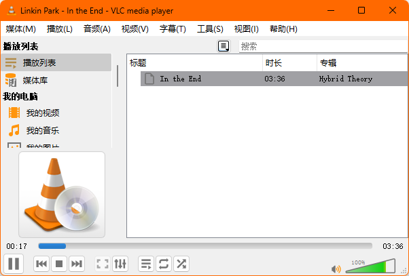This screenshot has height=276, width=409.
Task: Click the Hybrid Theory album cell
Action: pos(346,79)
